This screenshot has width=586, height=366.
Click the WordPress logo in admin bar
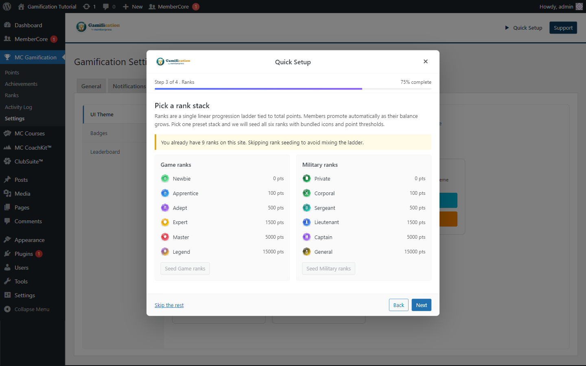point(7,7)
